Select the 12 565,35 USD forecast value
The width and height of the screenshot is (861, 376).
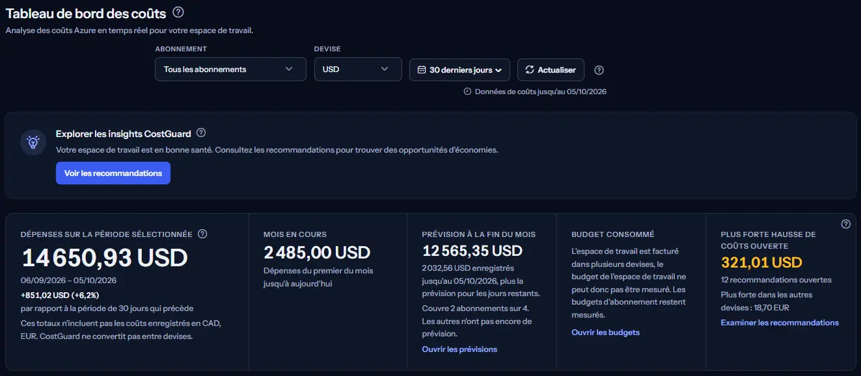click(472, 251)
